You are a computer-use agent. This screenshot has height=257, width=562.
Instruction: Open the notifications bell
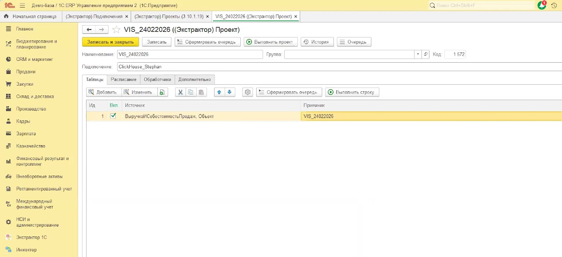[542, 5]
